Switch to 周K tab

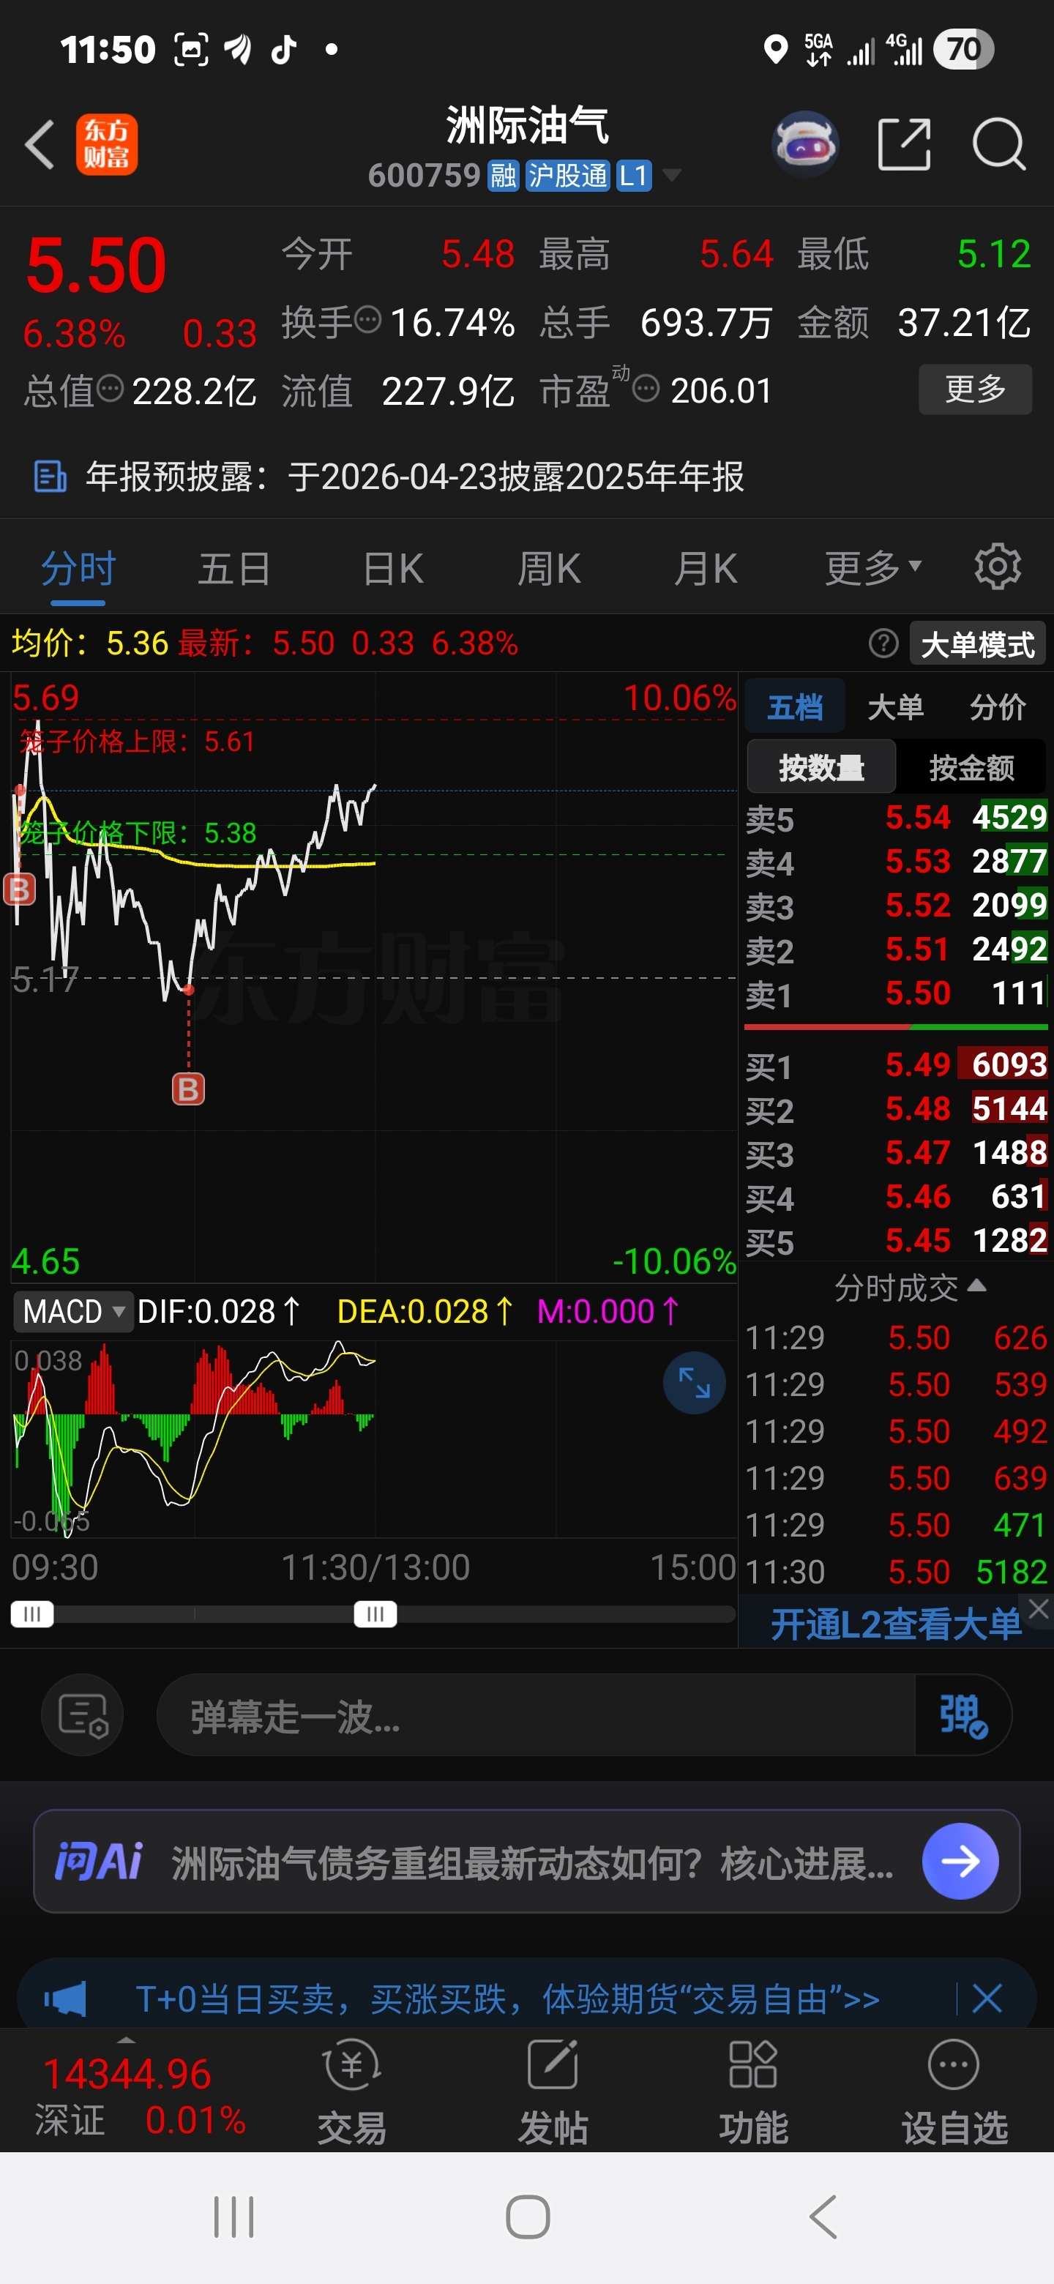click(x=549, y=567)
